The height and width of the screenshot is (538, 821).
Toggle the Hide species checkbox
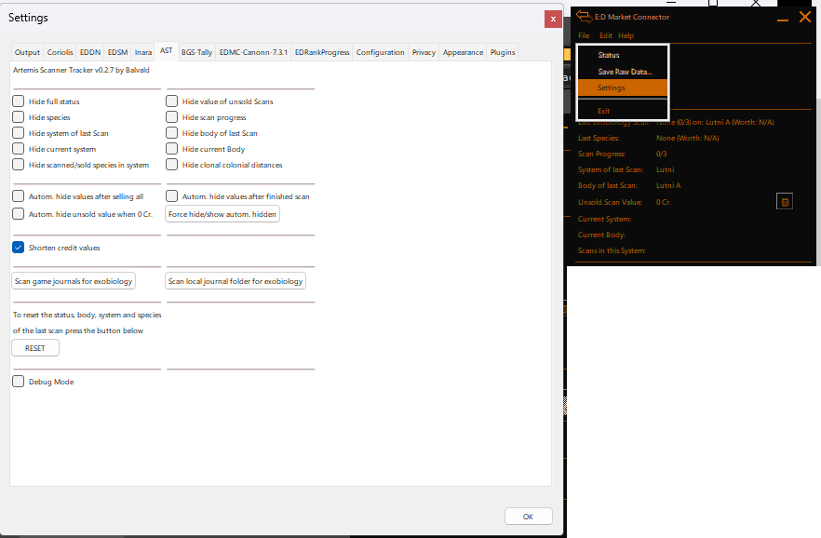pyautogui.click(x=19, y=116)
